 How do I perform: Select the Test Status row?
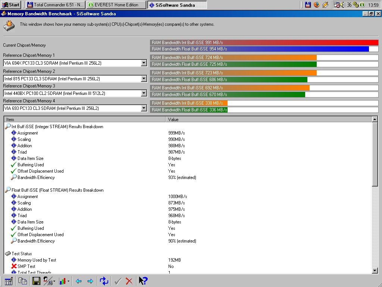click(22, 254)
